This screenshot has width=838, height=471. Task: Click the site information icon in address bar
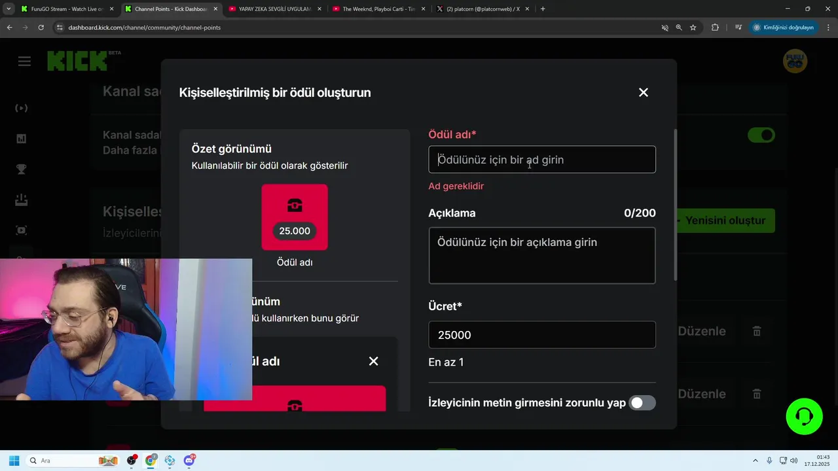(x=60, y=27)
